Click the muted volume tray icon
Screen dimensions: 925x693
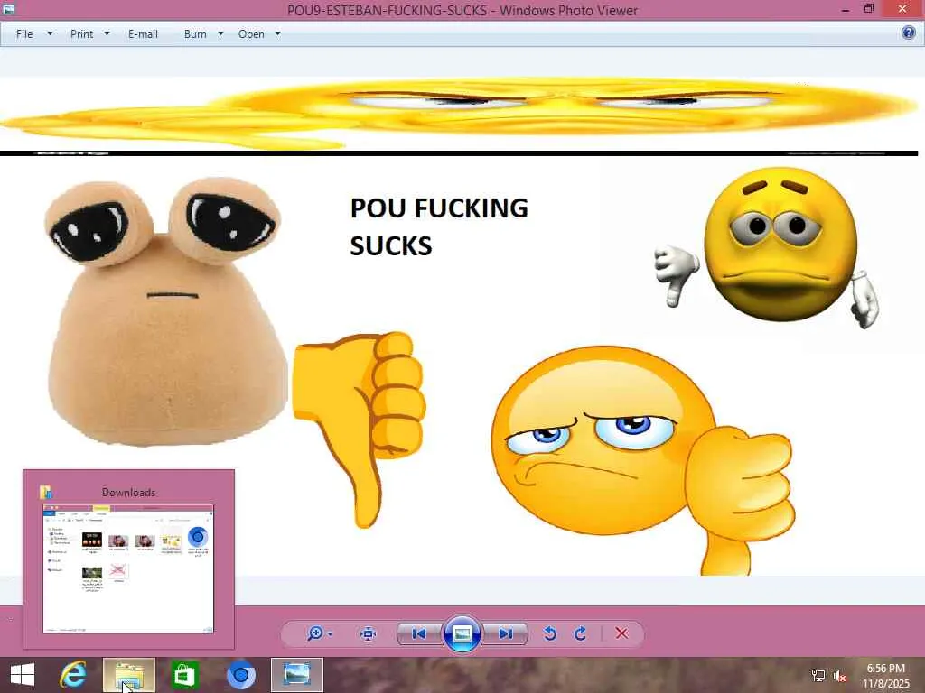pos(840,676)
